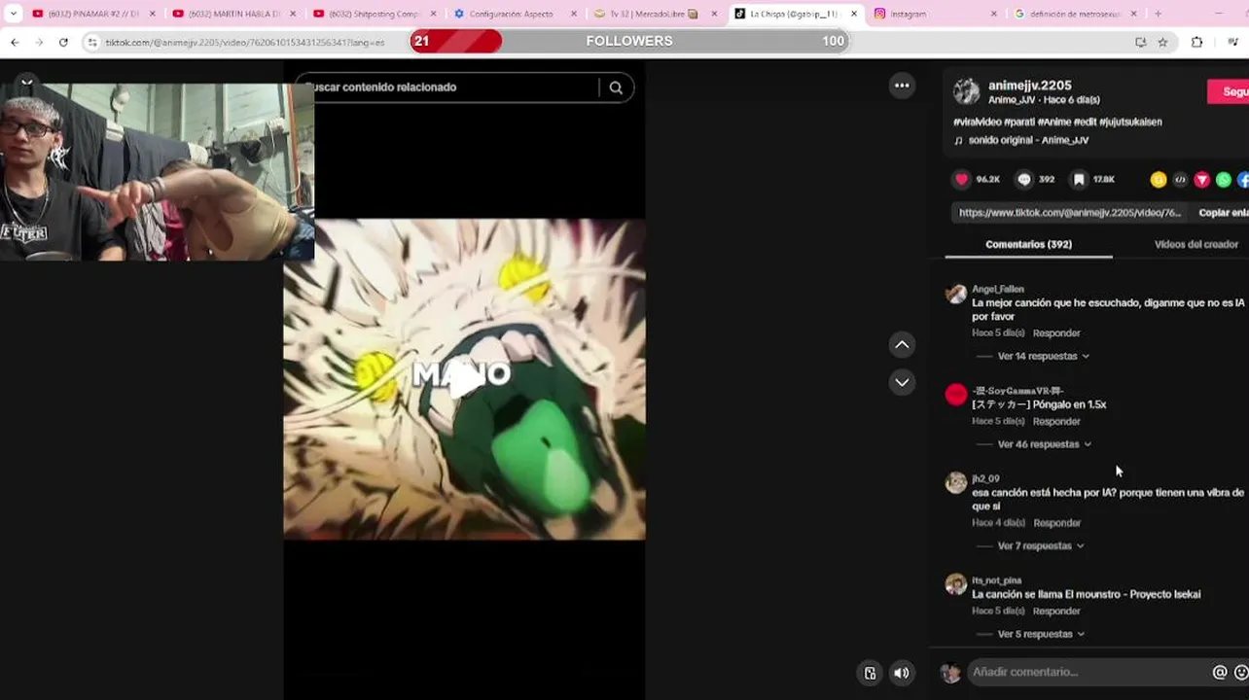Switch to the MARTIN HABLA YouTube tab

[x=232, y=14]
